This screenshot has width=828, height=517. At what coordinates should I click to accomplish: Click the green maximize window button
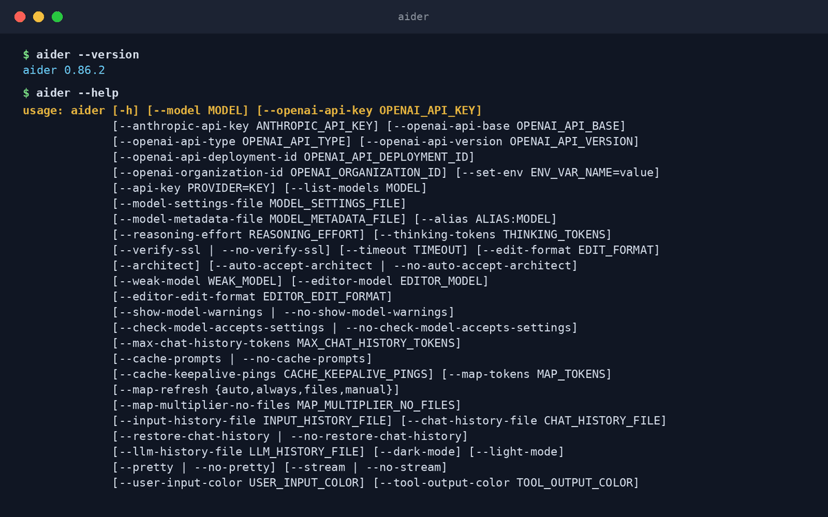[x=57, y=17]
